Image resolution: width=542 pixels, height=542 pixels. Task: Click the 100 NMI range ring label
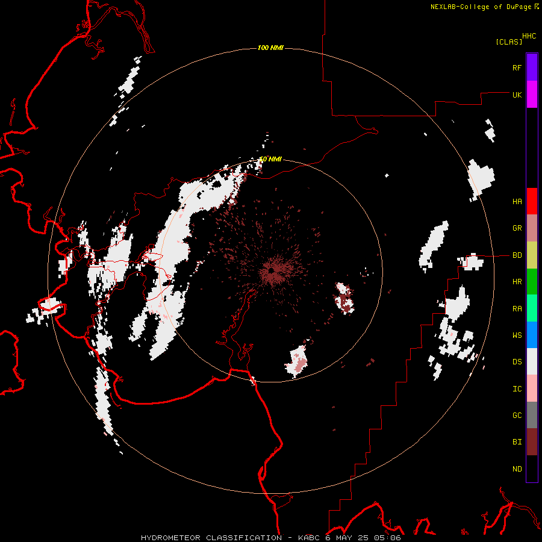(270, 48)
